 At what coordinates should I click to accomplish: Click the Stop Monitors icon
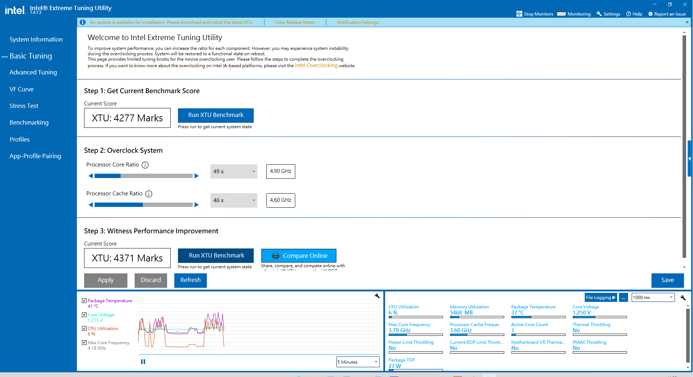coord(519,14)
